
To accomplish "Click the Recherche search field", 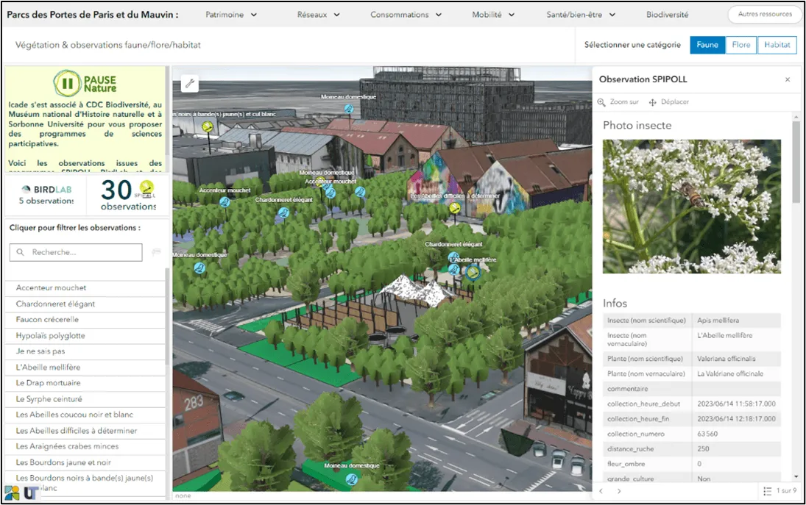I will pos(82,252).
